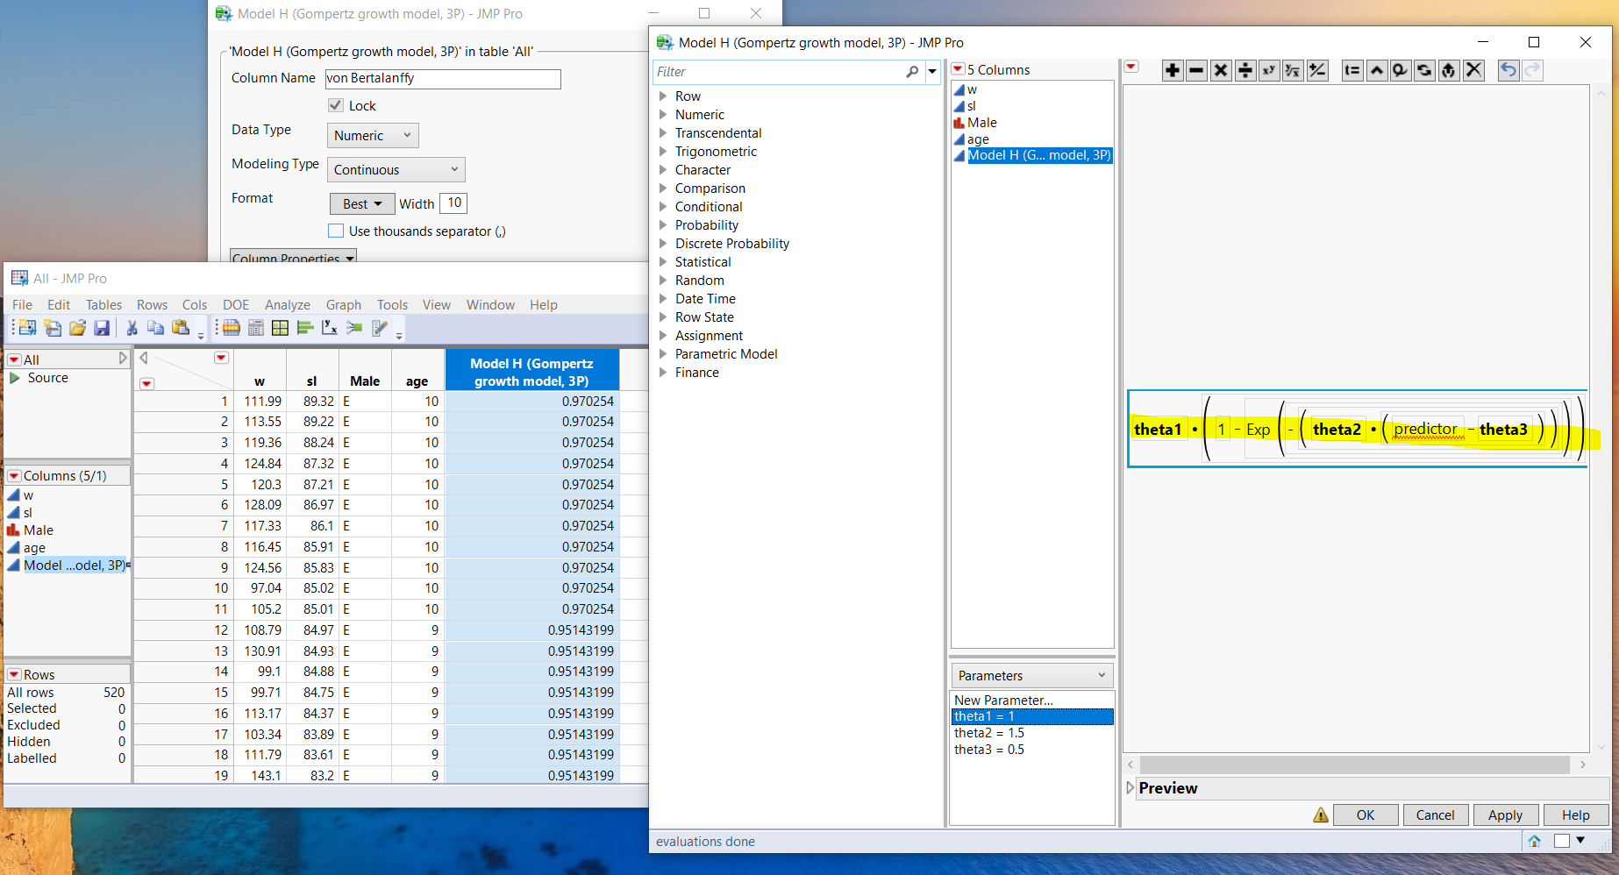The width and height of the screenshot is (1619, 875).
Task: Click the divide operator icon
Action: 1245,70
